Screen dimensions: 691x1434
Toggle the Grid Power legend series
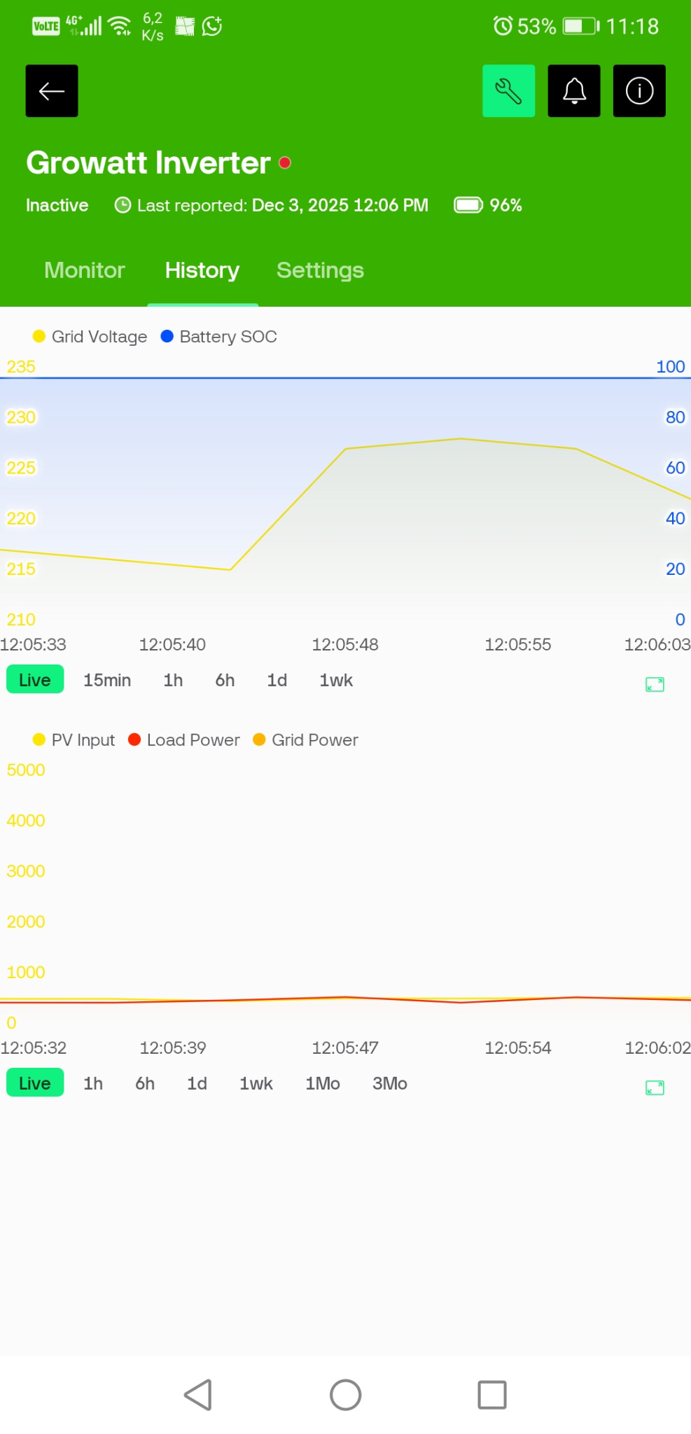tap(306, 740)
